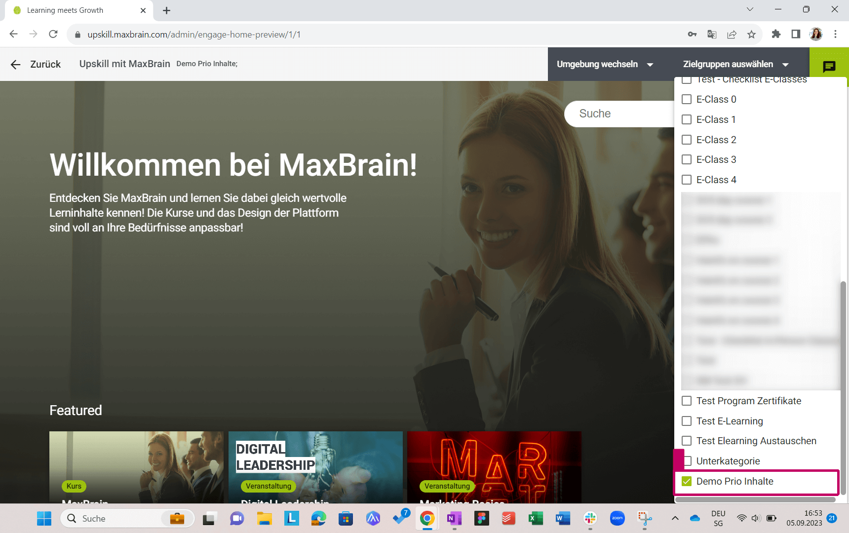849x533 pixels.
Task: Check the E-Class 4 checkbox
Action: pyautogui.click(x=687, y=180)
